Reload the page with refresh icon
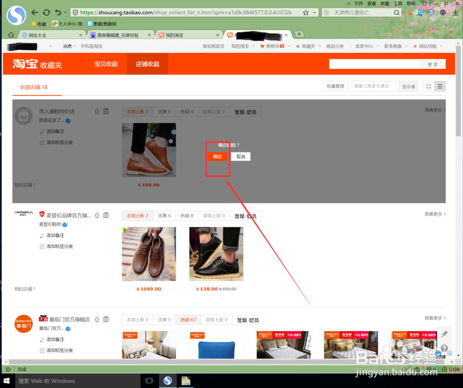Screen dimensions: 463x388 46,12
